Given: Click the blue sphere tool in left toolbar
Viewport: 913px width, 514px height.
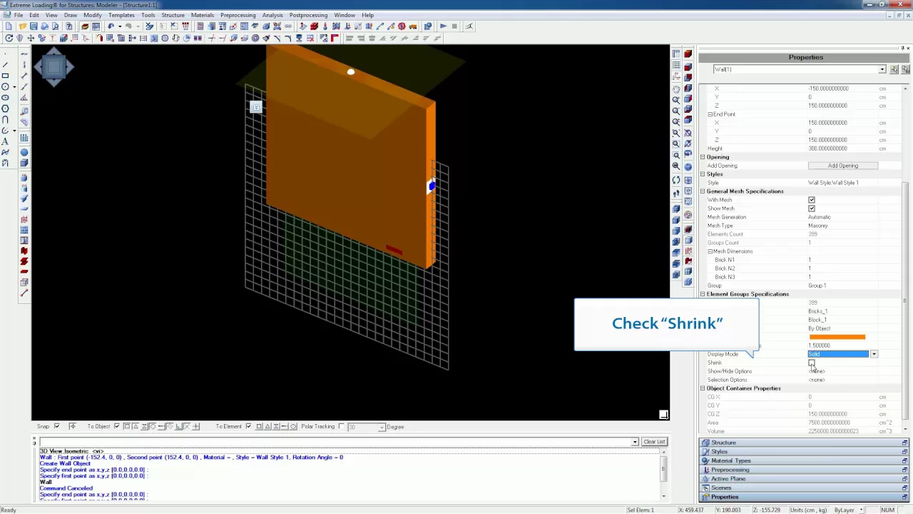Looking at the screenshot, I should pos(24,153).
